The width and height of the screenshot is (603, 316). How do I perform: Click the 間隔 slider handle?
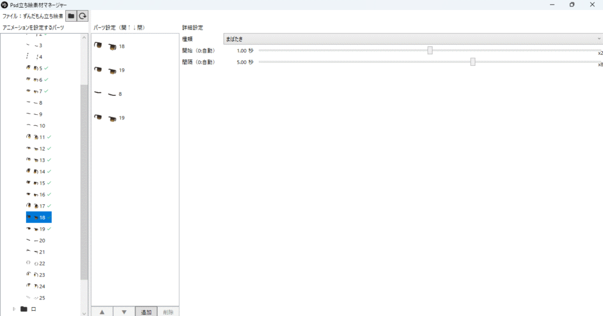coord(473,62)
